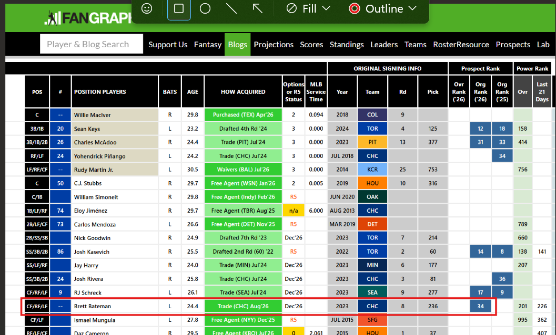The image size is (556, 335).
Task: Open Rudy Martin Jr. player link
Action: (x=93, y=170)
